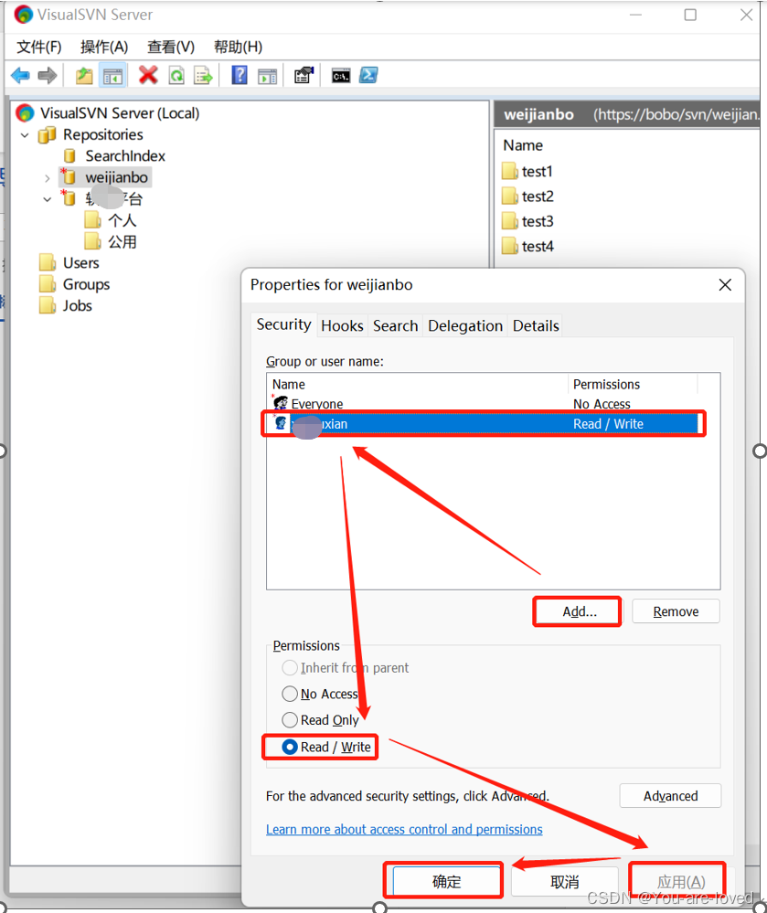
Task: Open the 帮助(H) menu
Action: click(238, 47)
